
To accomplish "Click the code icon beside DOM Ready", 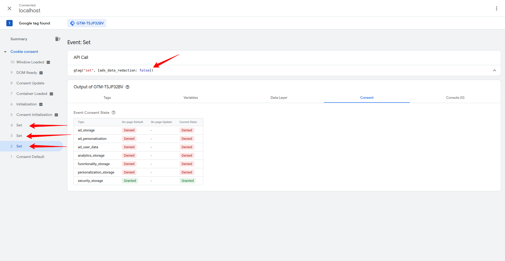I will pos(41,73).
